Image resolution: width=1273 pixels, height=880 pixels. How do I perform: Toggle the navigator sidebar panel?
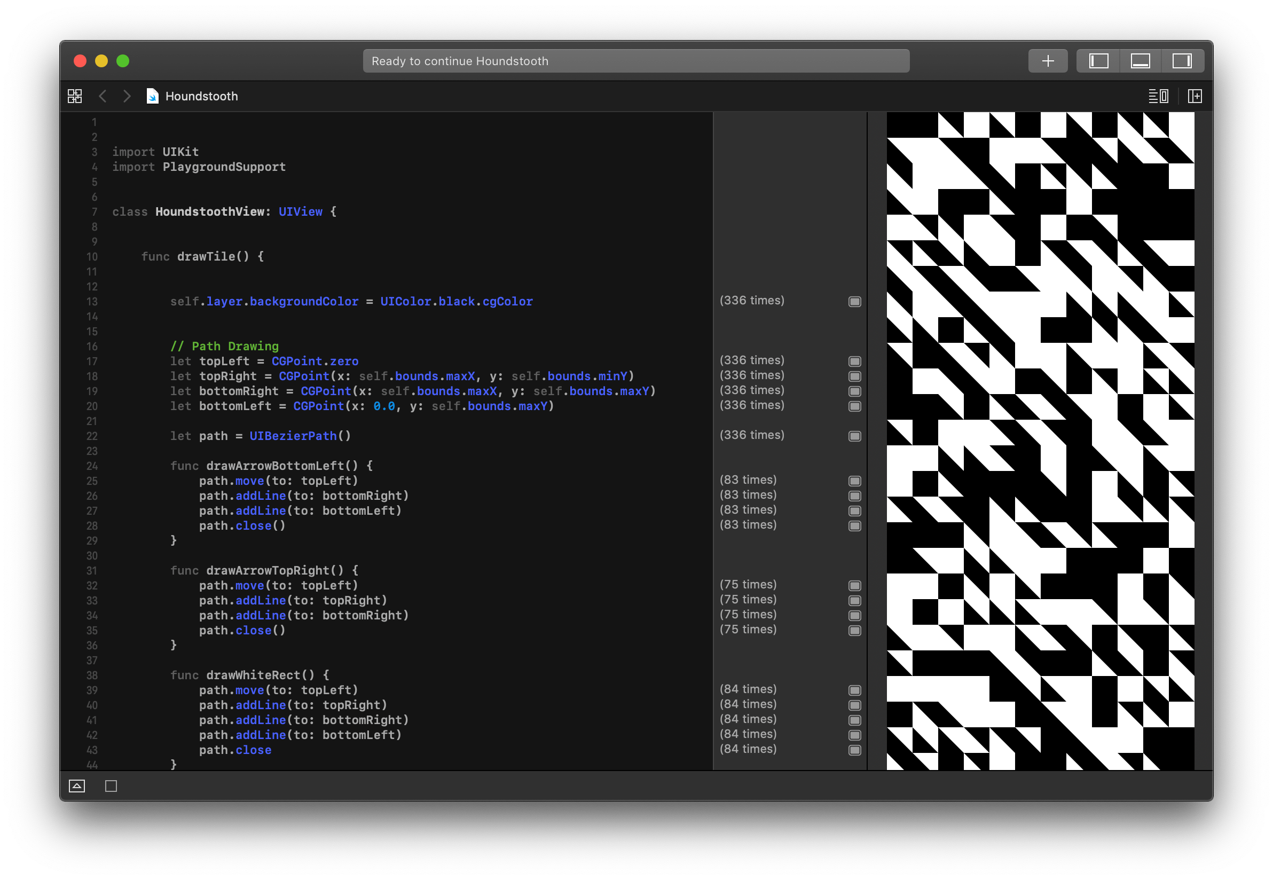pyautogui.click(x=1098, y=61)
